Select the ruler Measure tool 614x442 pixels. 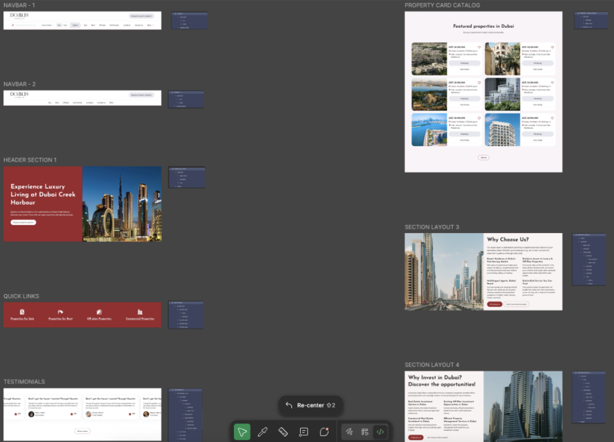click(283, 432)
